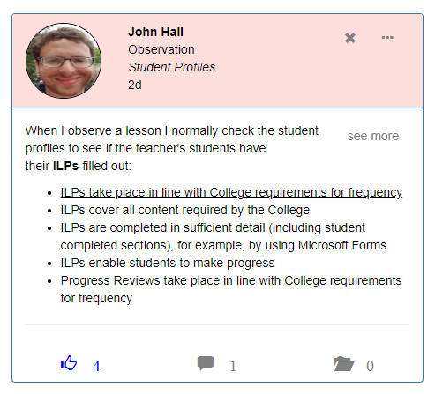This screenshot has height=394, width=435.
Task: Open comments via speech bubble icon
Action: 206,363
